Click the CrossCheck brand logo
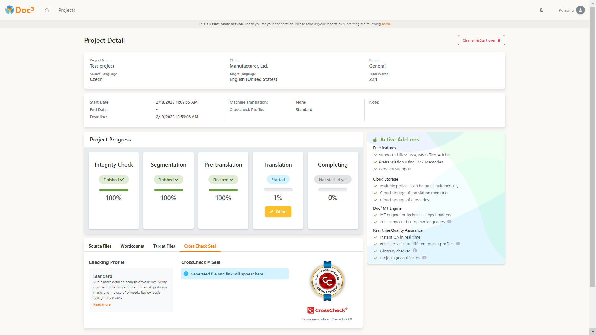This screenshot has height=335, width=596. pos(327,310)
